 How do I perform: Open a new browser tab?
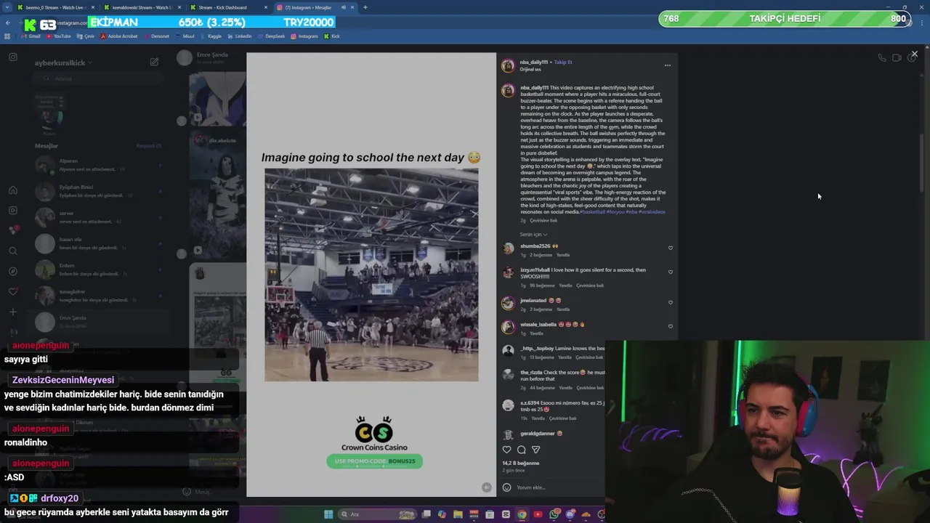click(365, 7)
